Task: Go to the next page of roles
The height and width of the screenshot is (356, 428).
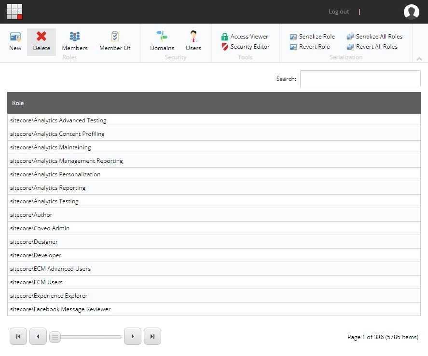Action: coord(133,336)
